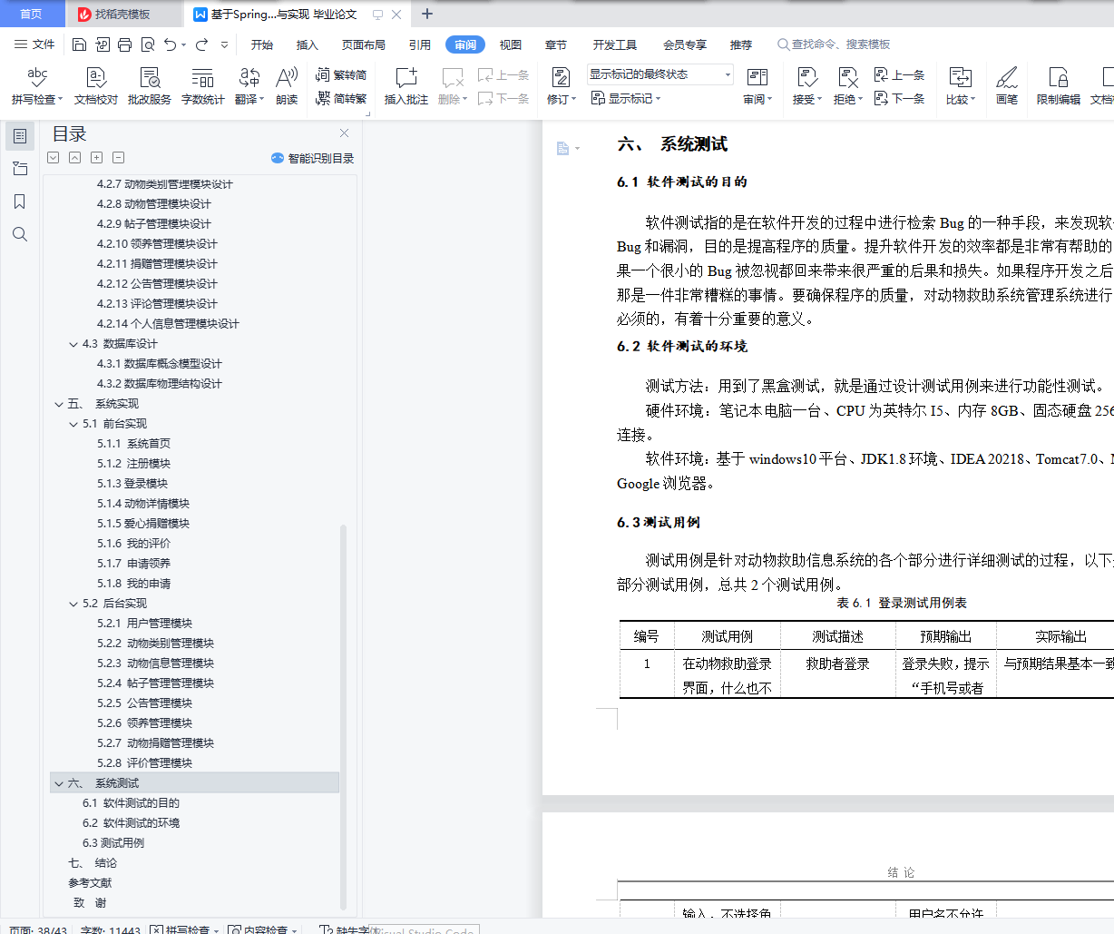Click 智能识别目录 button

313,158
